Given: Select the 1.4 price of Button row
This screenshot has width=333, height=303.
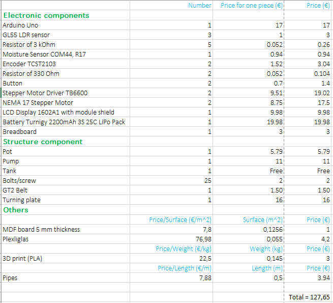Looking at the screenshot, I should 308,83.
